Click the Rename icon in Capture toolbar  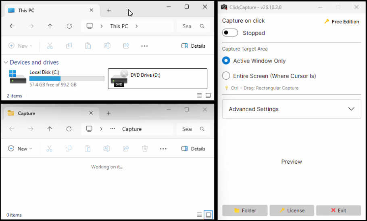point(107,149)
